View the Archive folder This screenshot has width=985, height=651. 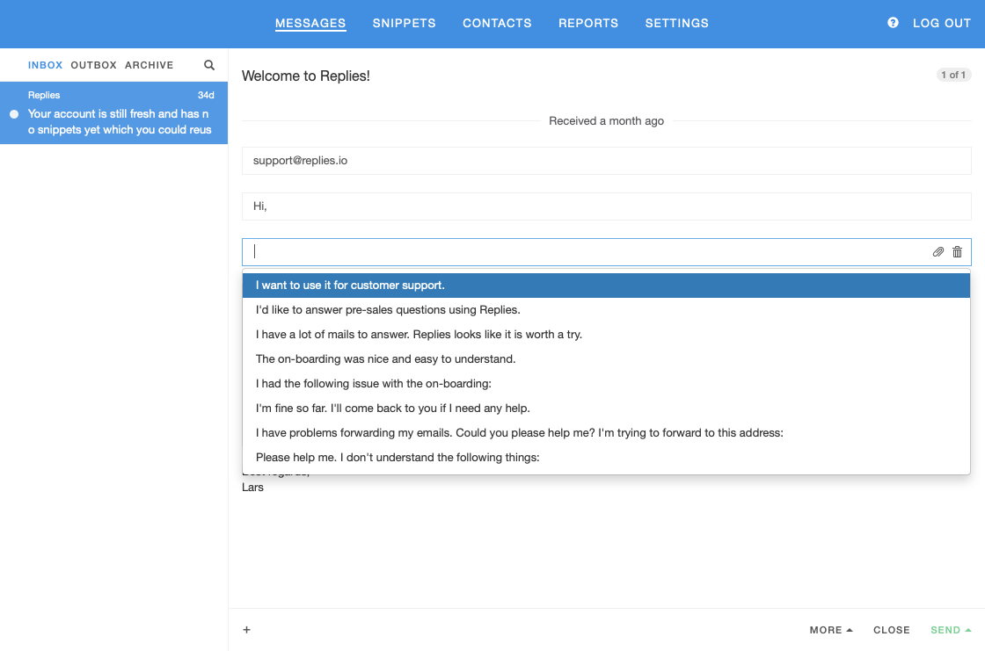(149, 65)
